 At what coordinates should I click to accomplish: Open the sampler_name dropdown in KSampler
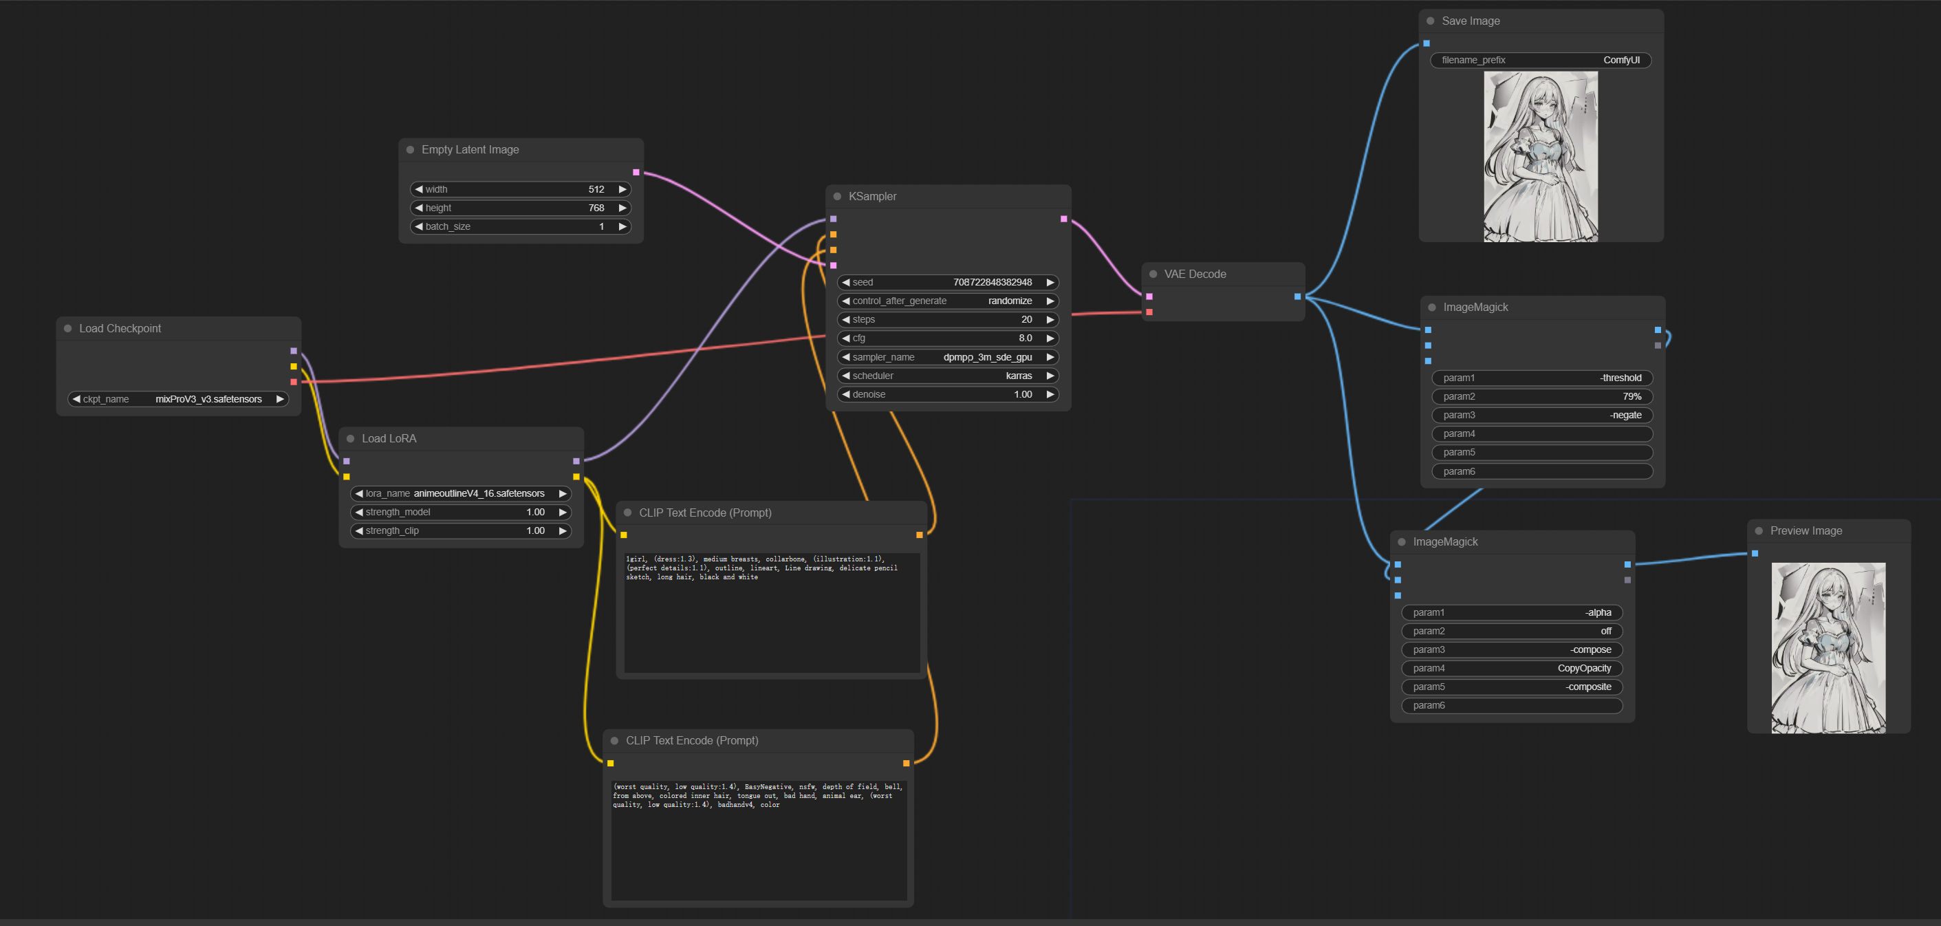pos(947,357)
